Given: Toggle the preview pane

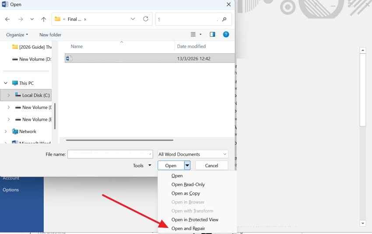Looking at the screenshot, I should [x=212, y=35].
